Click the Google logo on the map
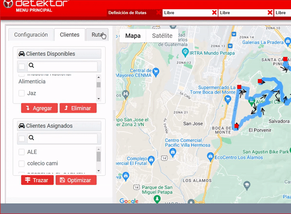 click(129, 201)
